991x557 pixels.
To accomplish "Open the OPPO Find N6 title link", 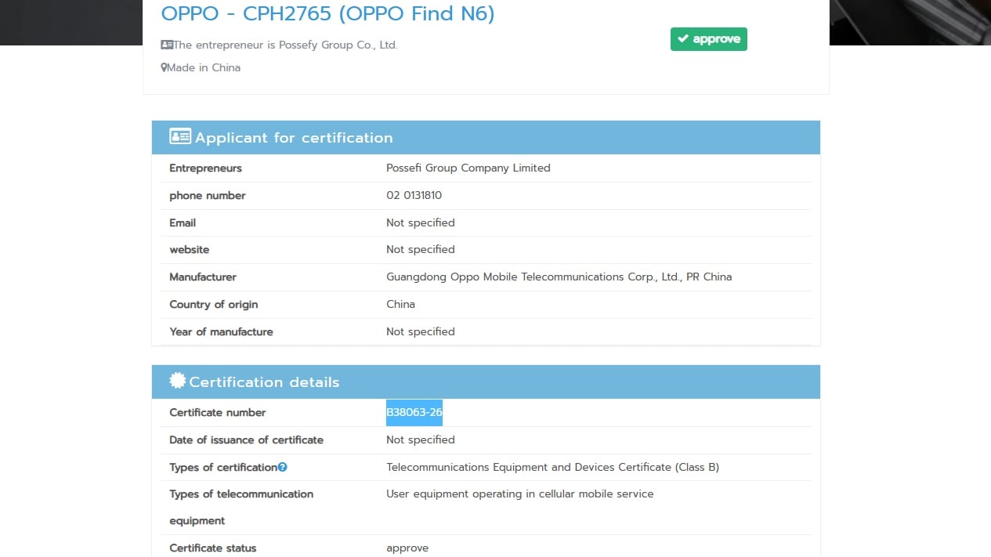I will (327, 13).
